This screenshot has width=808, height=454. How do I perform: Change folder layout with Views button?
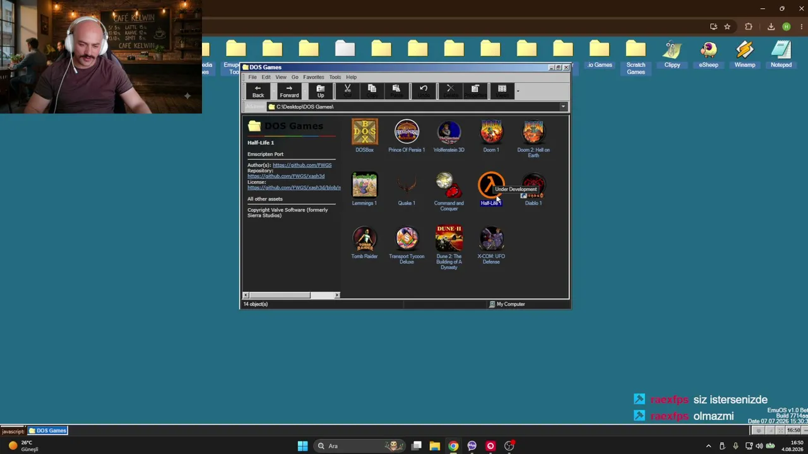coord(502,91)
